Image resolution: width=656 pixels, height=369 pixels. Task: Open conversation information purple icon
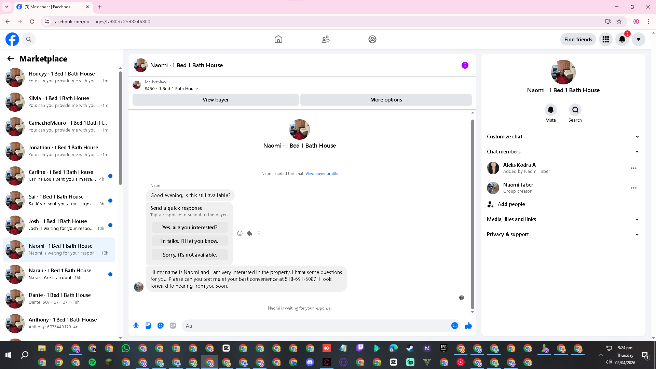coord(465,65)
